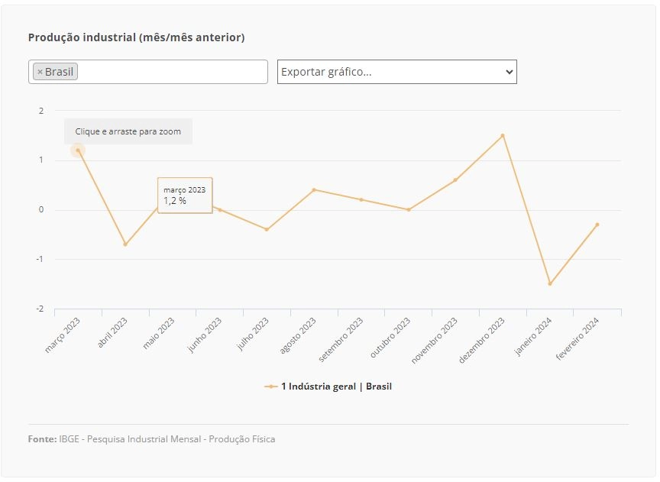Click the Brasil tag label
This screenshot has width=660, height=482.
59,72
